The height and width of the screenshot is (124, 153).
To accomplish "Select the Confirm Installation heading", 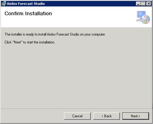I will 28,14.
